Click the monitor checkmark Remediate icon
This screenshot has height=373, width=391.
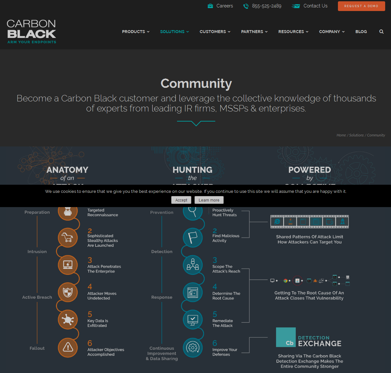193,320
